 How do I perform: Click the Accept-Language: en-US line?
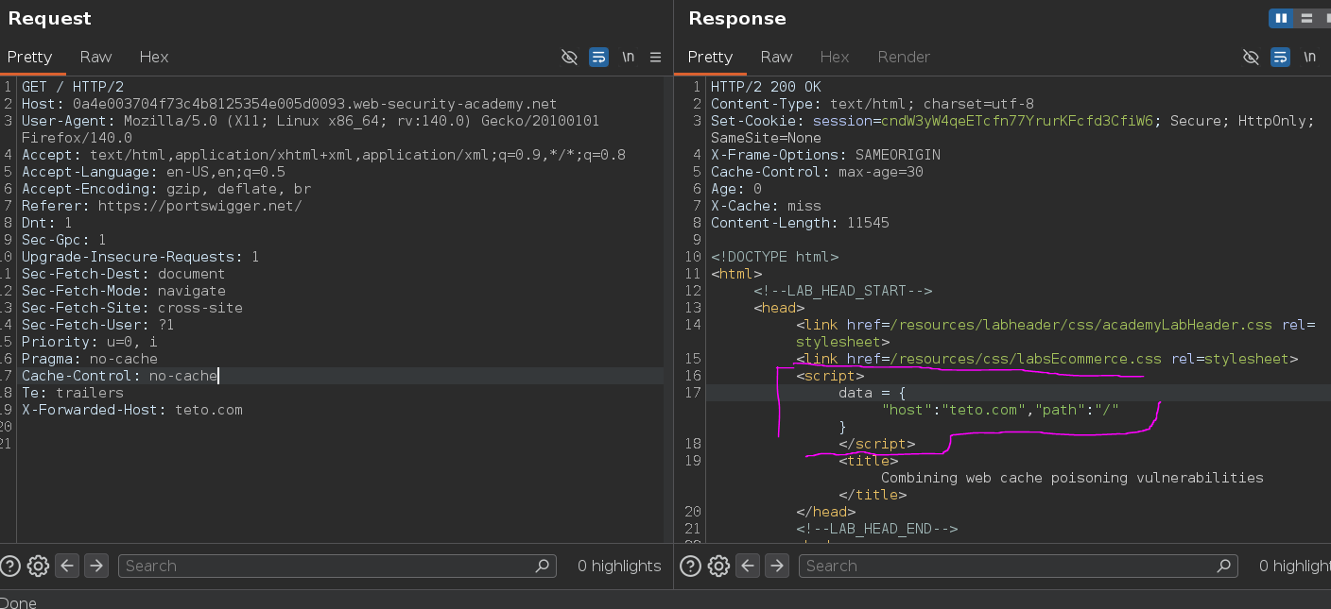(x=153, y=172)
